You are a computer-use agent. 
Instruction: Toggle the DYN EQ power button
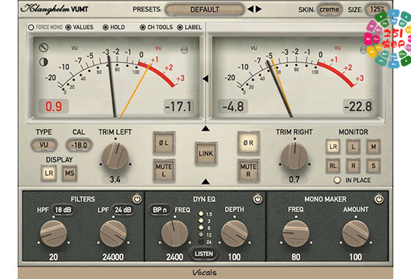point(258,199)
